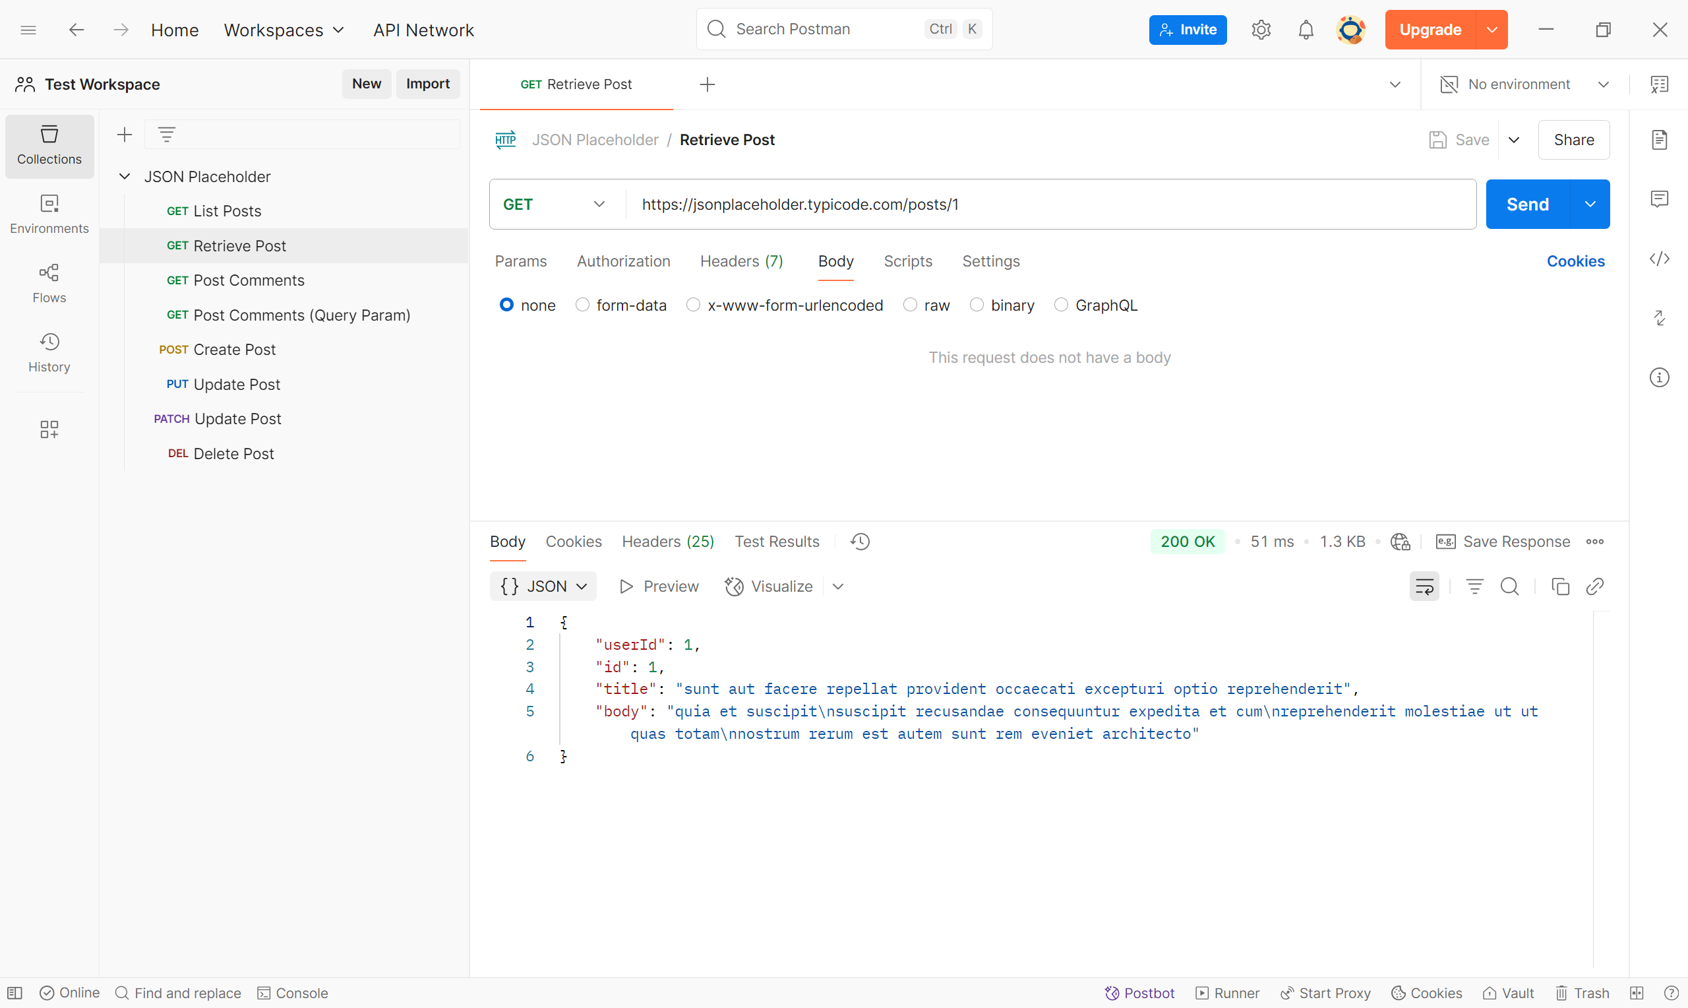The image size is (1688, 1008).
Task: Search within the response body
Action: pos(1509,586)
